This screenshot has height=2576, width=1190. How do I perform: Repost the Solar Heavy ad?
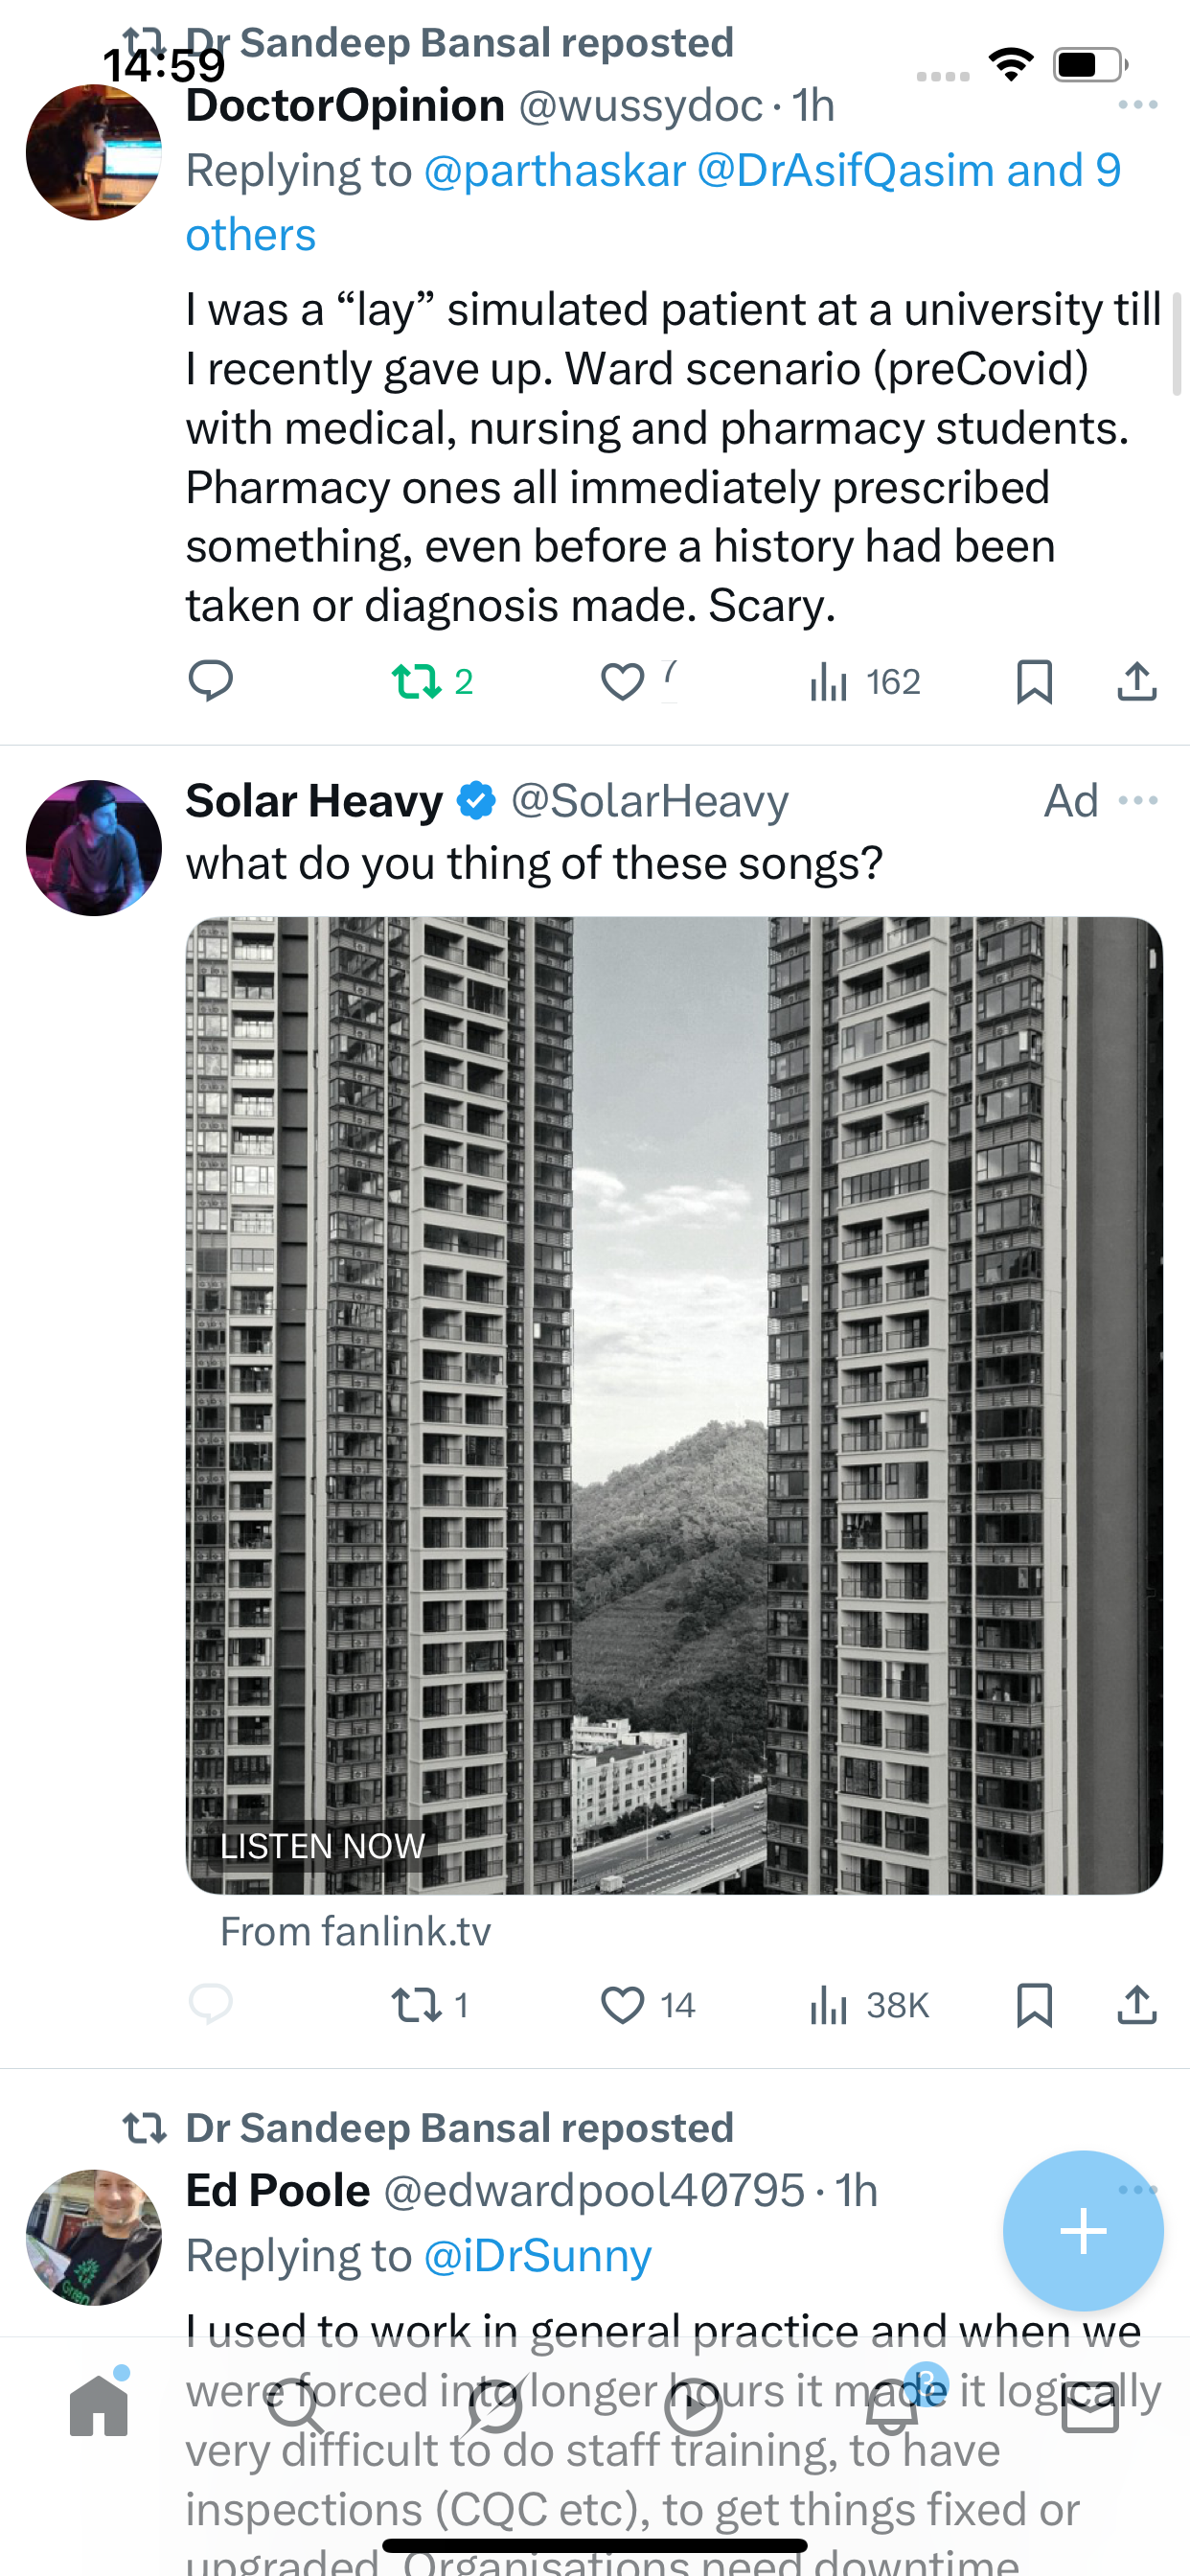[417, 2005]
